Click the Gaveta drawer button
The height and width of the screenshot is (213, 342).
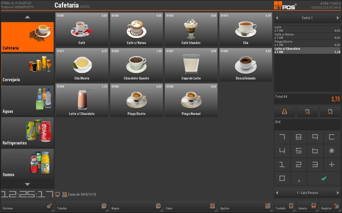coord(307,206)
